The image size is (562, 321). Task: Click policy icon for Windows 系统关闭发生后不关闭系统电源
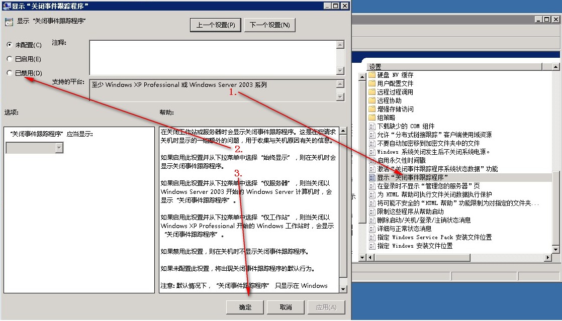(372, 152)
